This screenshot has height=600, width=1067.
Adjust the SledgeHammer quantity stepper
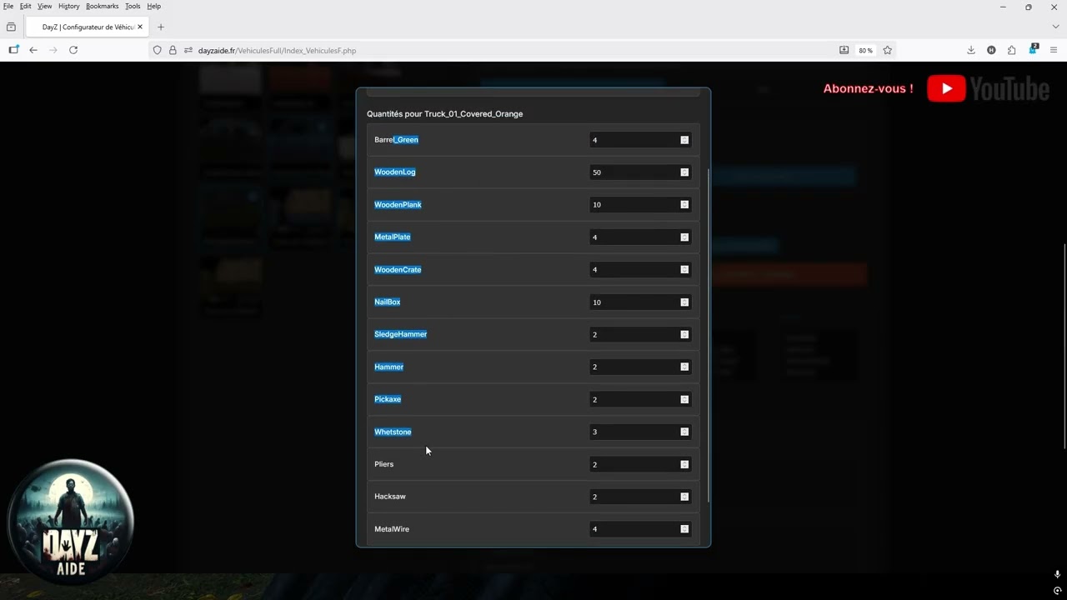click(x=684, y=334)
